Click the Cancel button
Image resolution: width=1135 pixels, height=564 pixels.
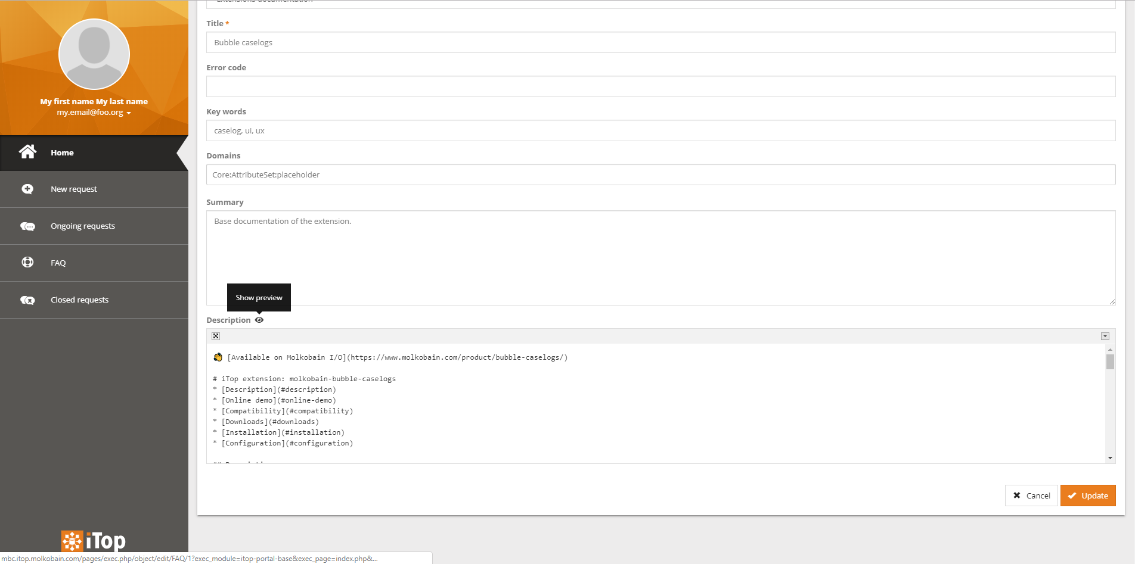pos(1031,496)
